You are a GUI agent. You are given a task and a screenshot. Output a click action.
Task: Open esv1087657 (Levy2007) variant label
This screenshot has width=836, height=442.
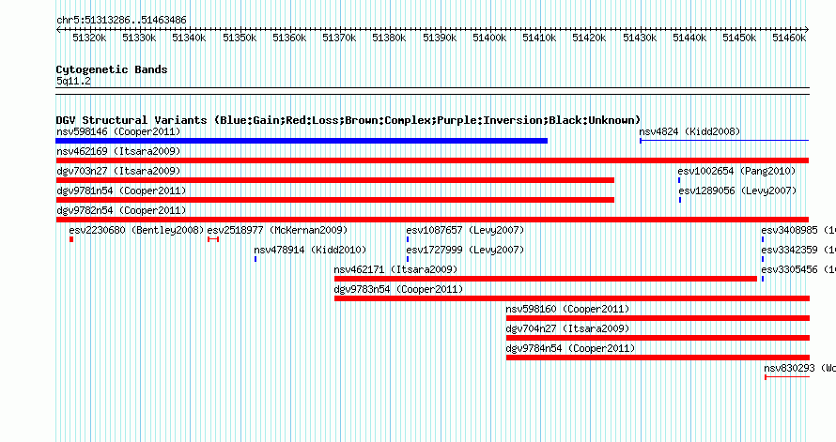(465, 230)
